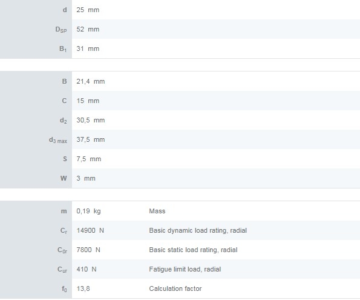Viewport: 360px width, 300px height.
Task: Click the Mass description text
Action: pos(157,211)
